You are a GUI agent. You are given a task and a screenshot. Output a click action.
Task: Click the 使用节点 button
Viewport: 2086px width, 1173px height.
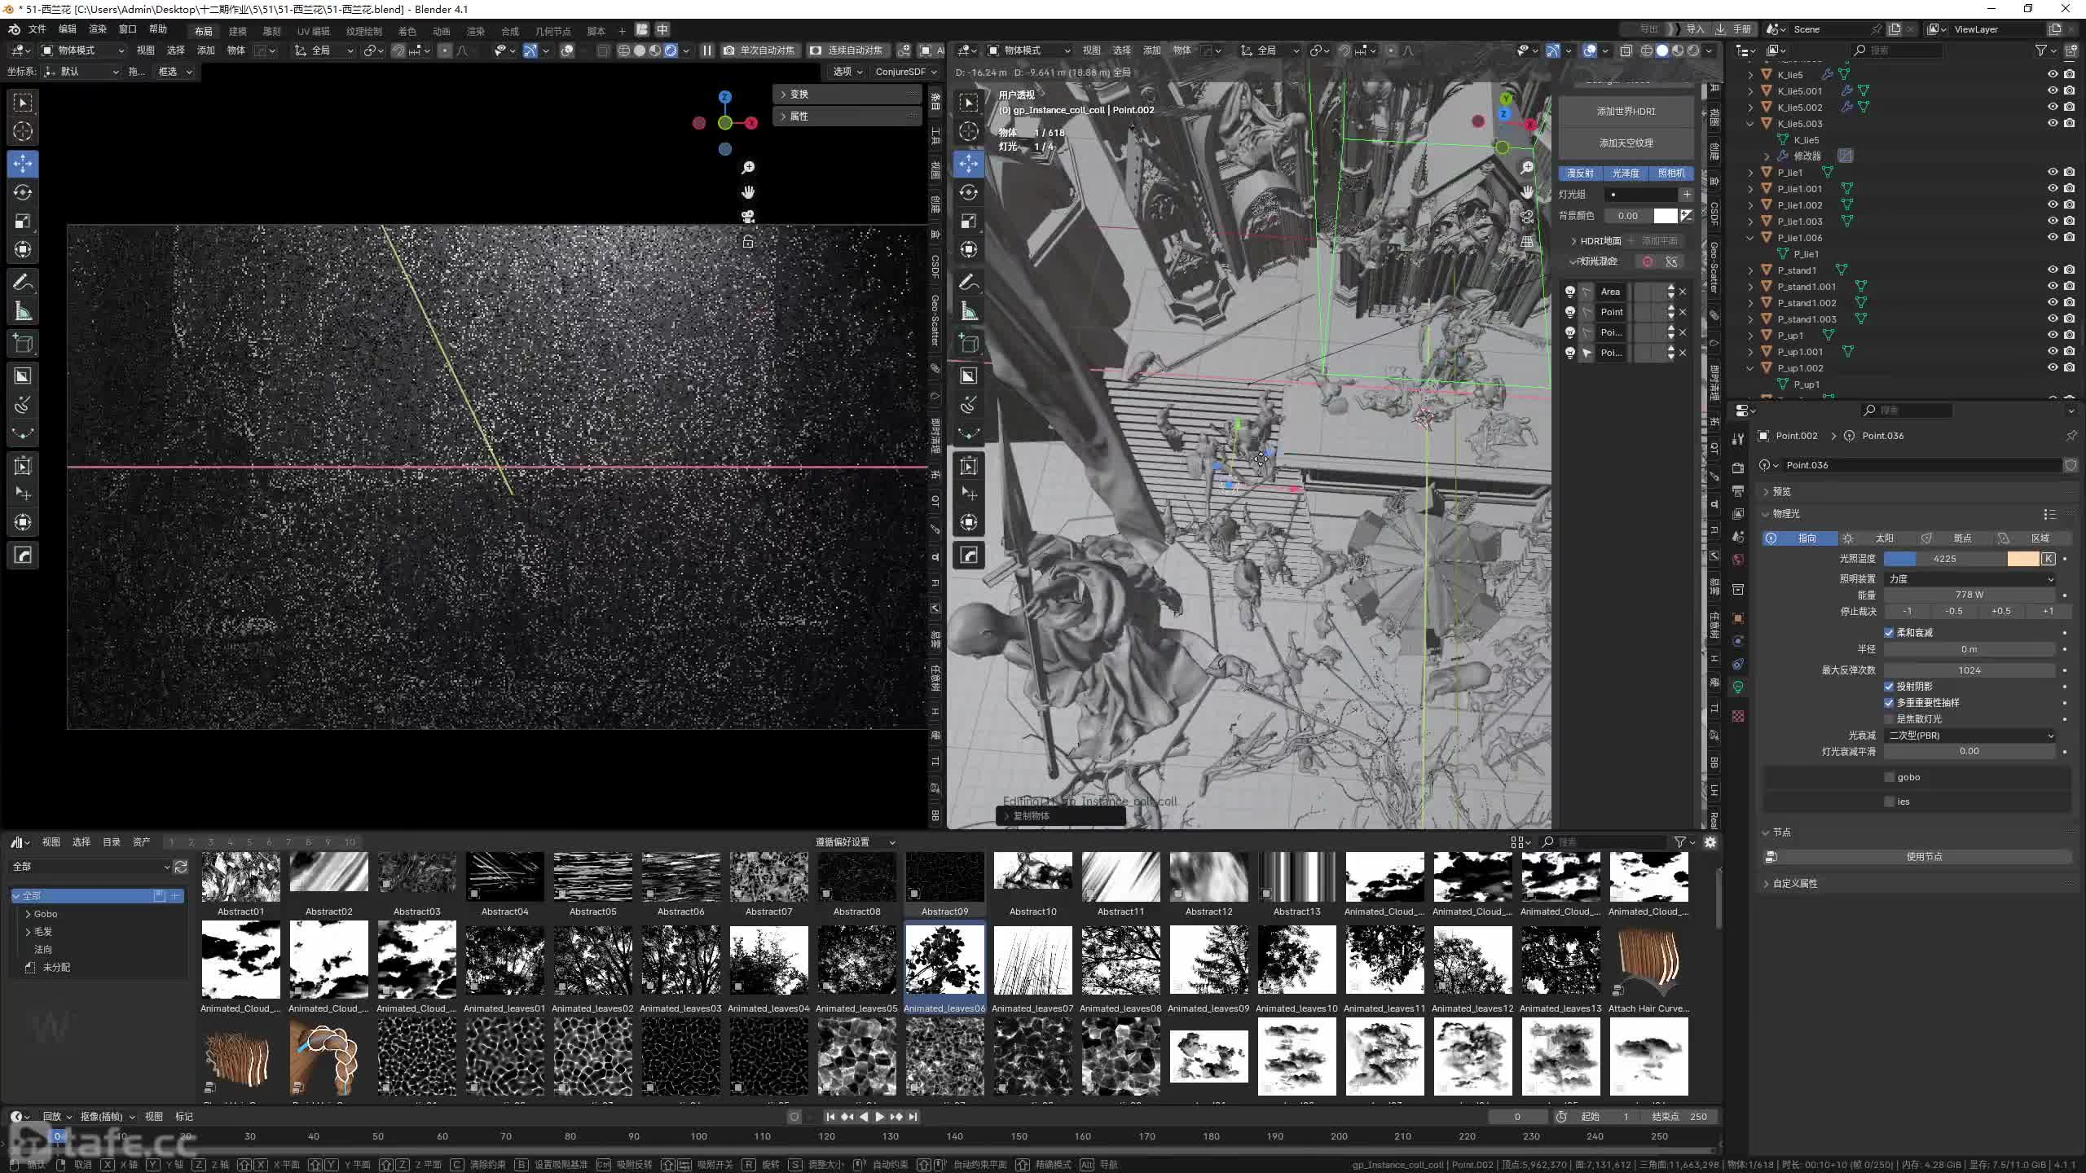pyautogui.click(x=1923, y=857)
